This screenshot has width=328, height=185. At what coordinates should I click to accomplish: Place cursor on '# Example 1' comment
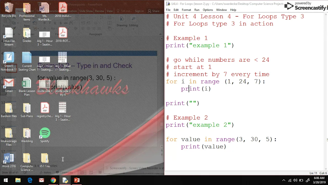coord(187,38)
